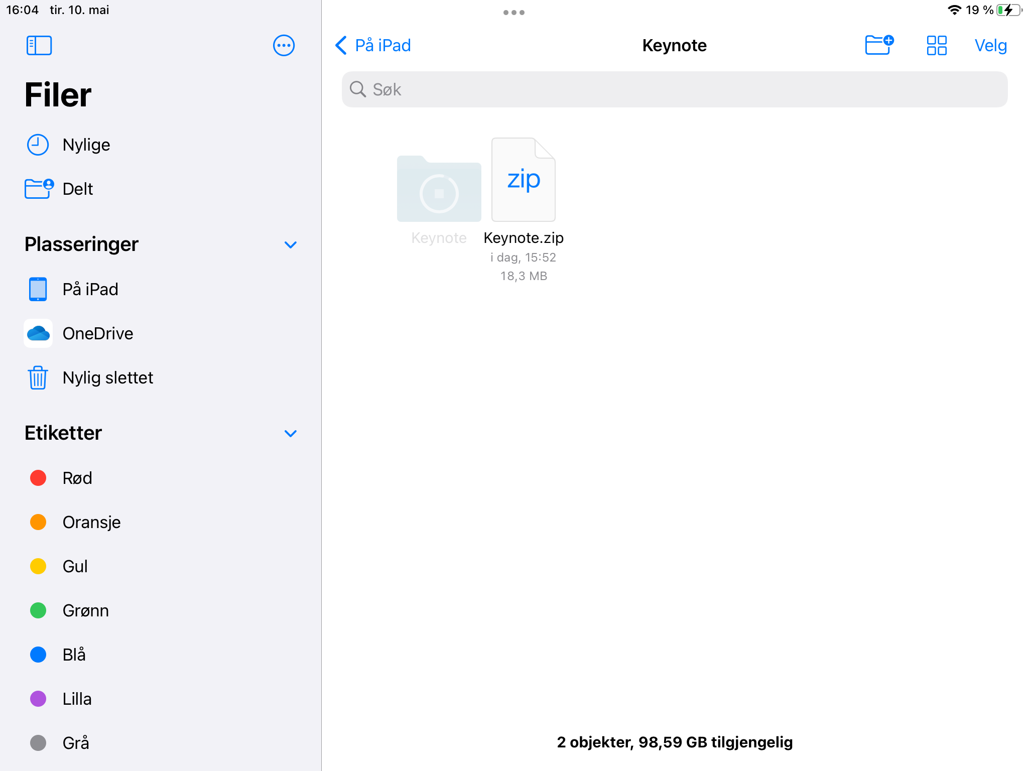Open OneDrive location
The image size is (1028, 771).
tap(161, 333)
